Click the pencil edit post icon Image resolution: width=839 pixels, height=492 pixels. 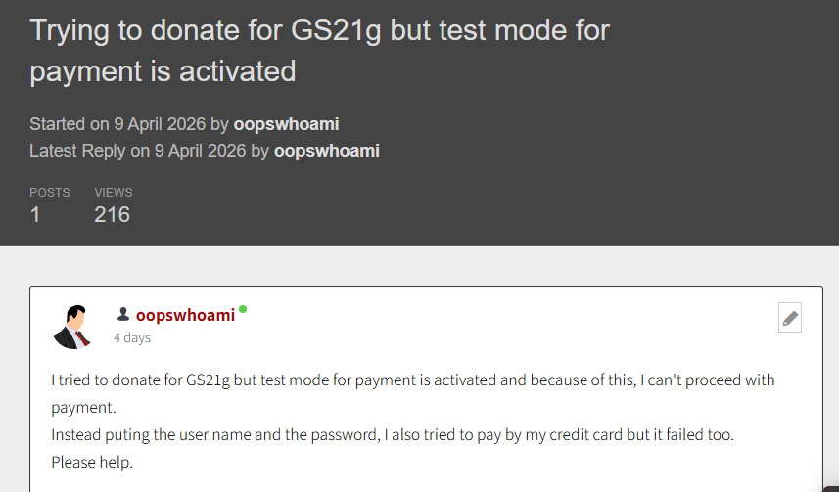790,318
